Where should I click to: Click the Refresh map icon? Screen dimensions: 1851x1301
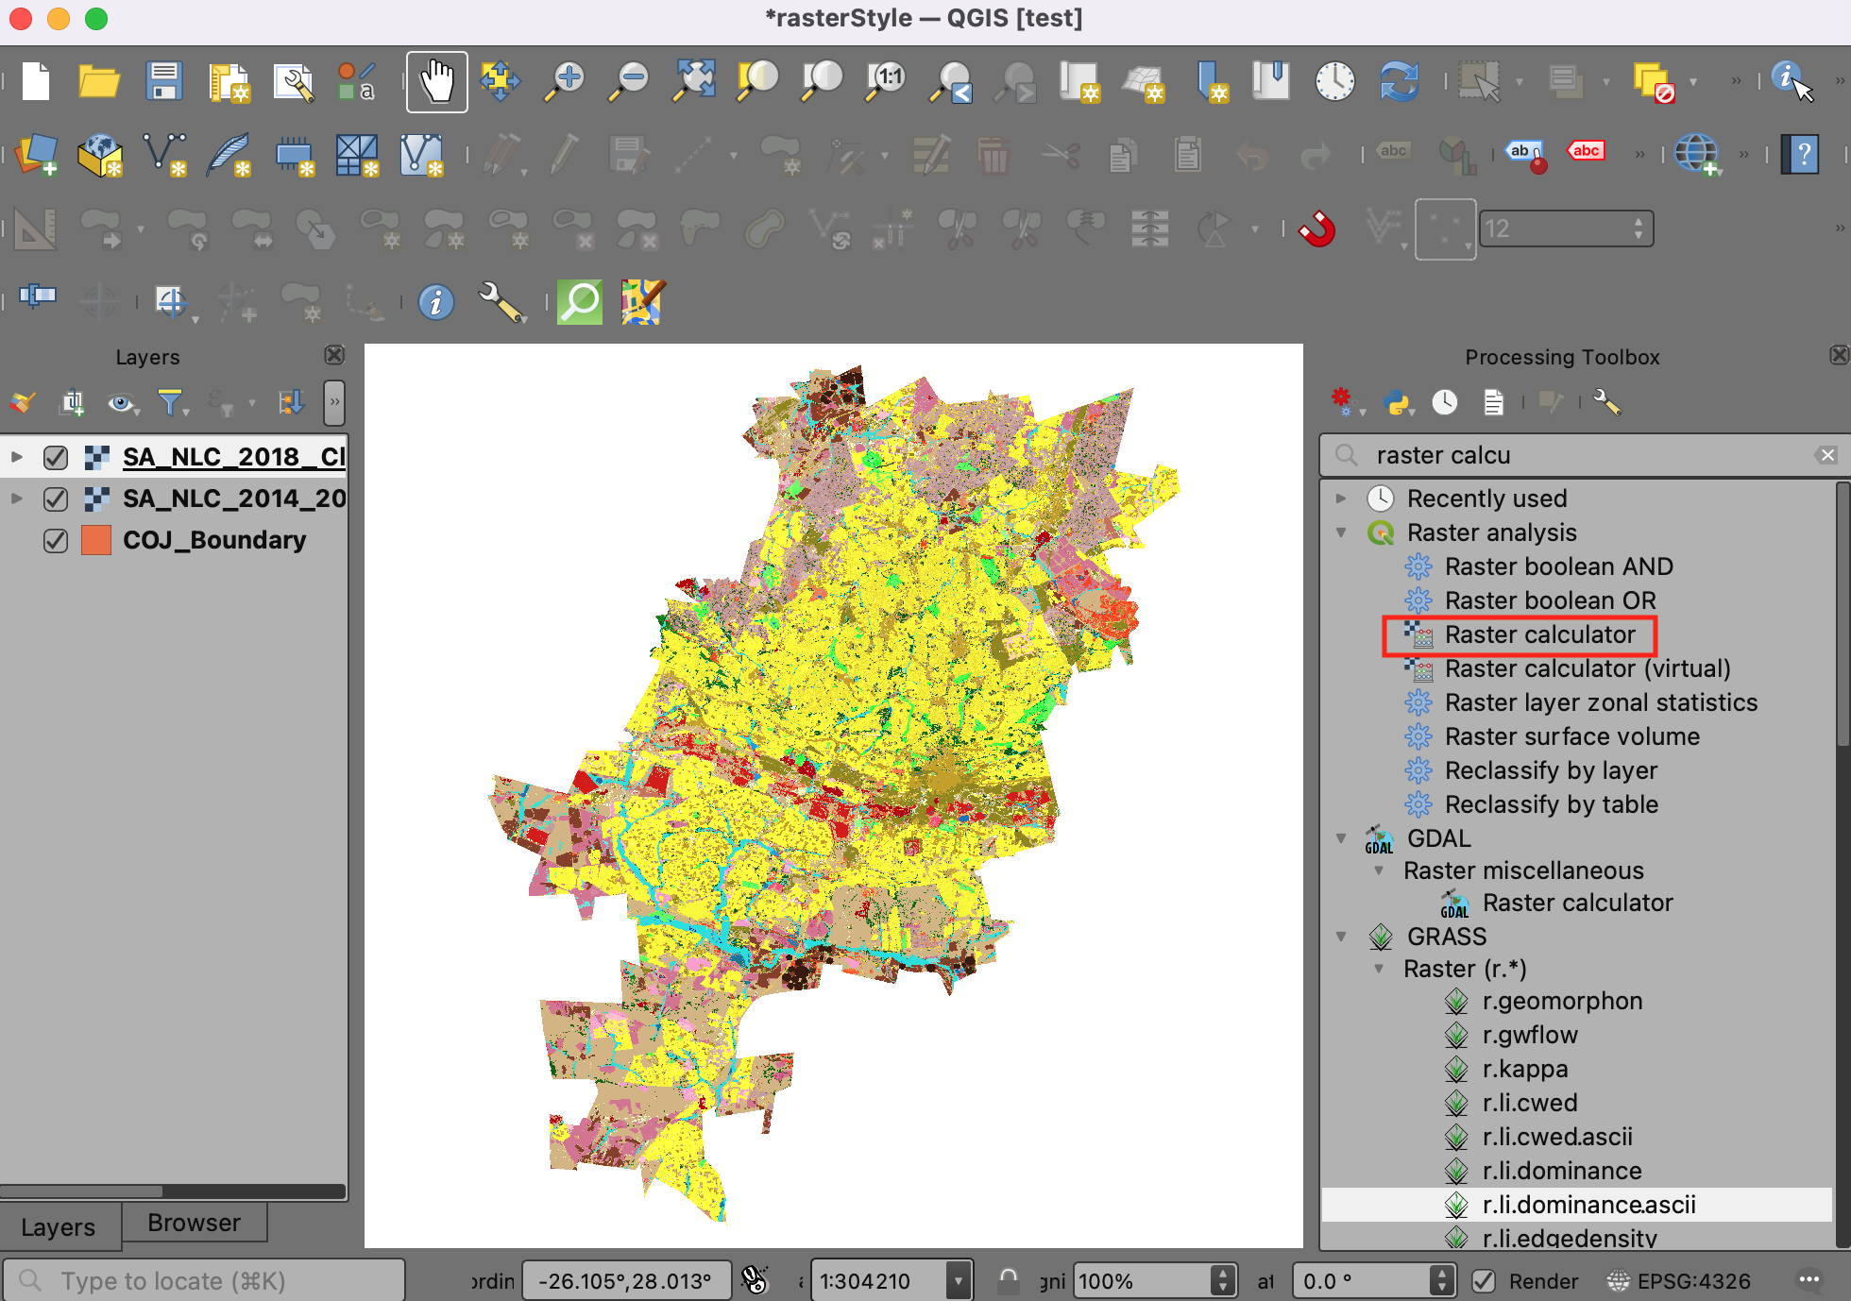click(x=1399, y=81)
